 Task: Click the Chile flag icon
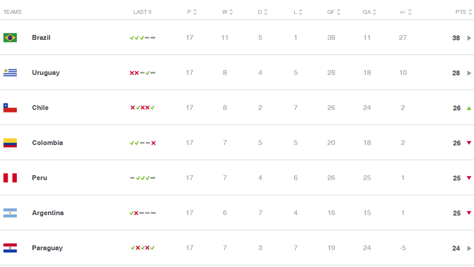pos(10,108)
